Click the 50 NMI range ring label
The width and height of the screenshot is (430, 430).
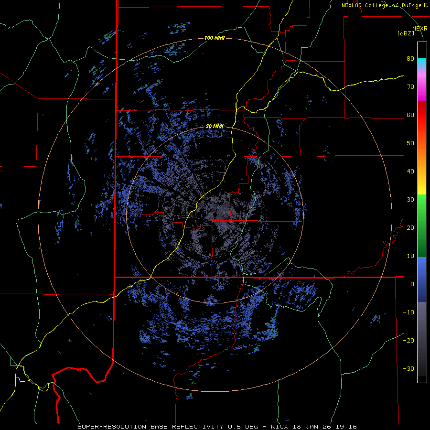point(215,127)
